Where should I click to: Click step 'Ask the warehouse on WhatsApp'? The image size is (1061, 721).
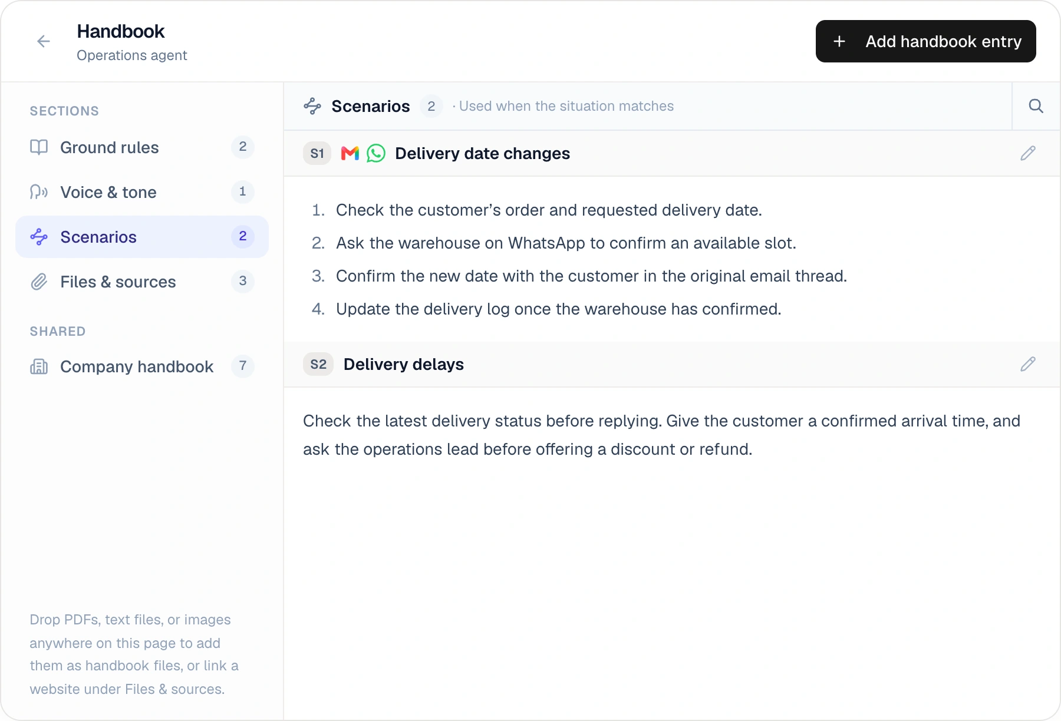click(566, 243)
